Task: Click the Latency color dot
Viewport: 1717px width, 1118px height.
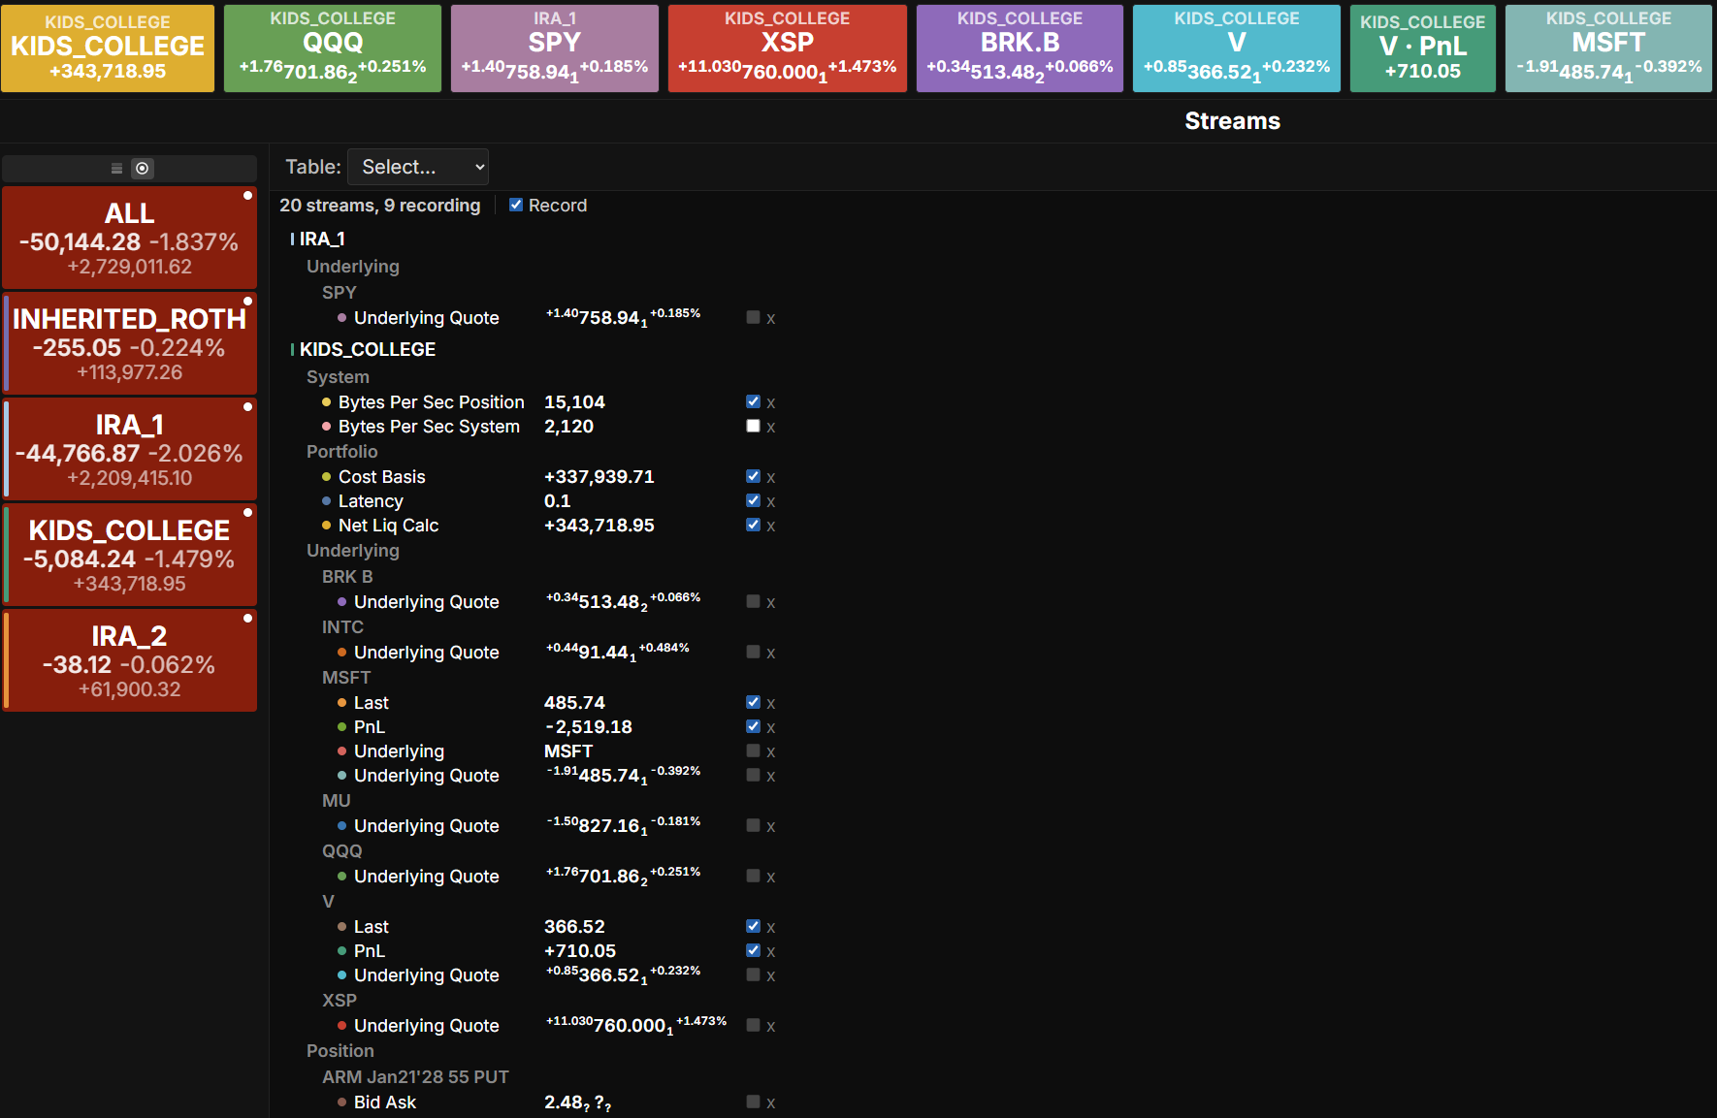Action: coord(327,501)
